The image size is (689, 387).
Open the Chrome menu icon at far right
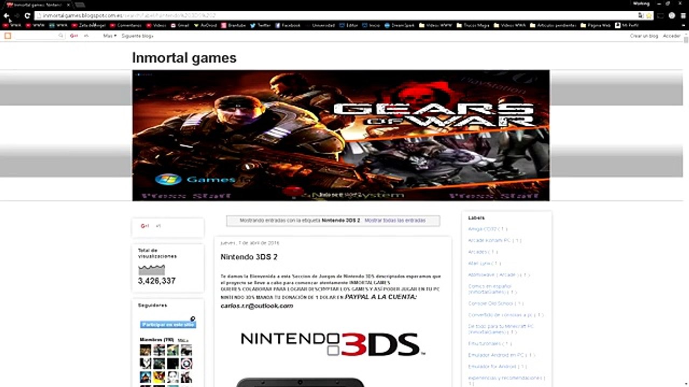(x=683, y=16)
